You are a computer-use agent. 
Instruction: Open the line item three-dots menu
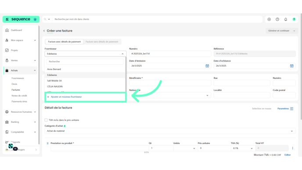292,148
